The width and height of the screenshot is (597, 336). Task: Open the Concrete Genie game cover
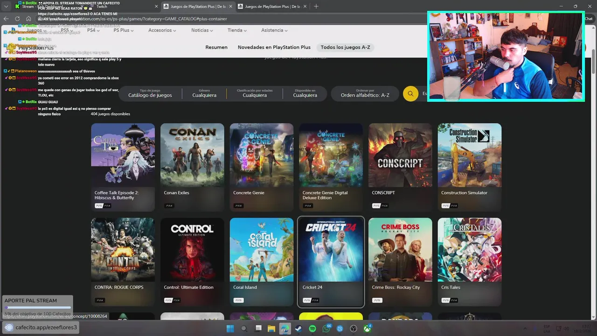pos(262,155)
